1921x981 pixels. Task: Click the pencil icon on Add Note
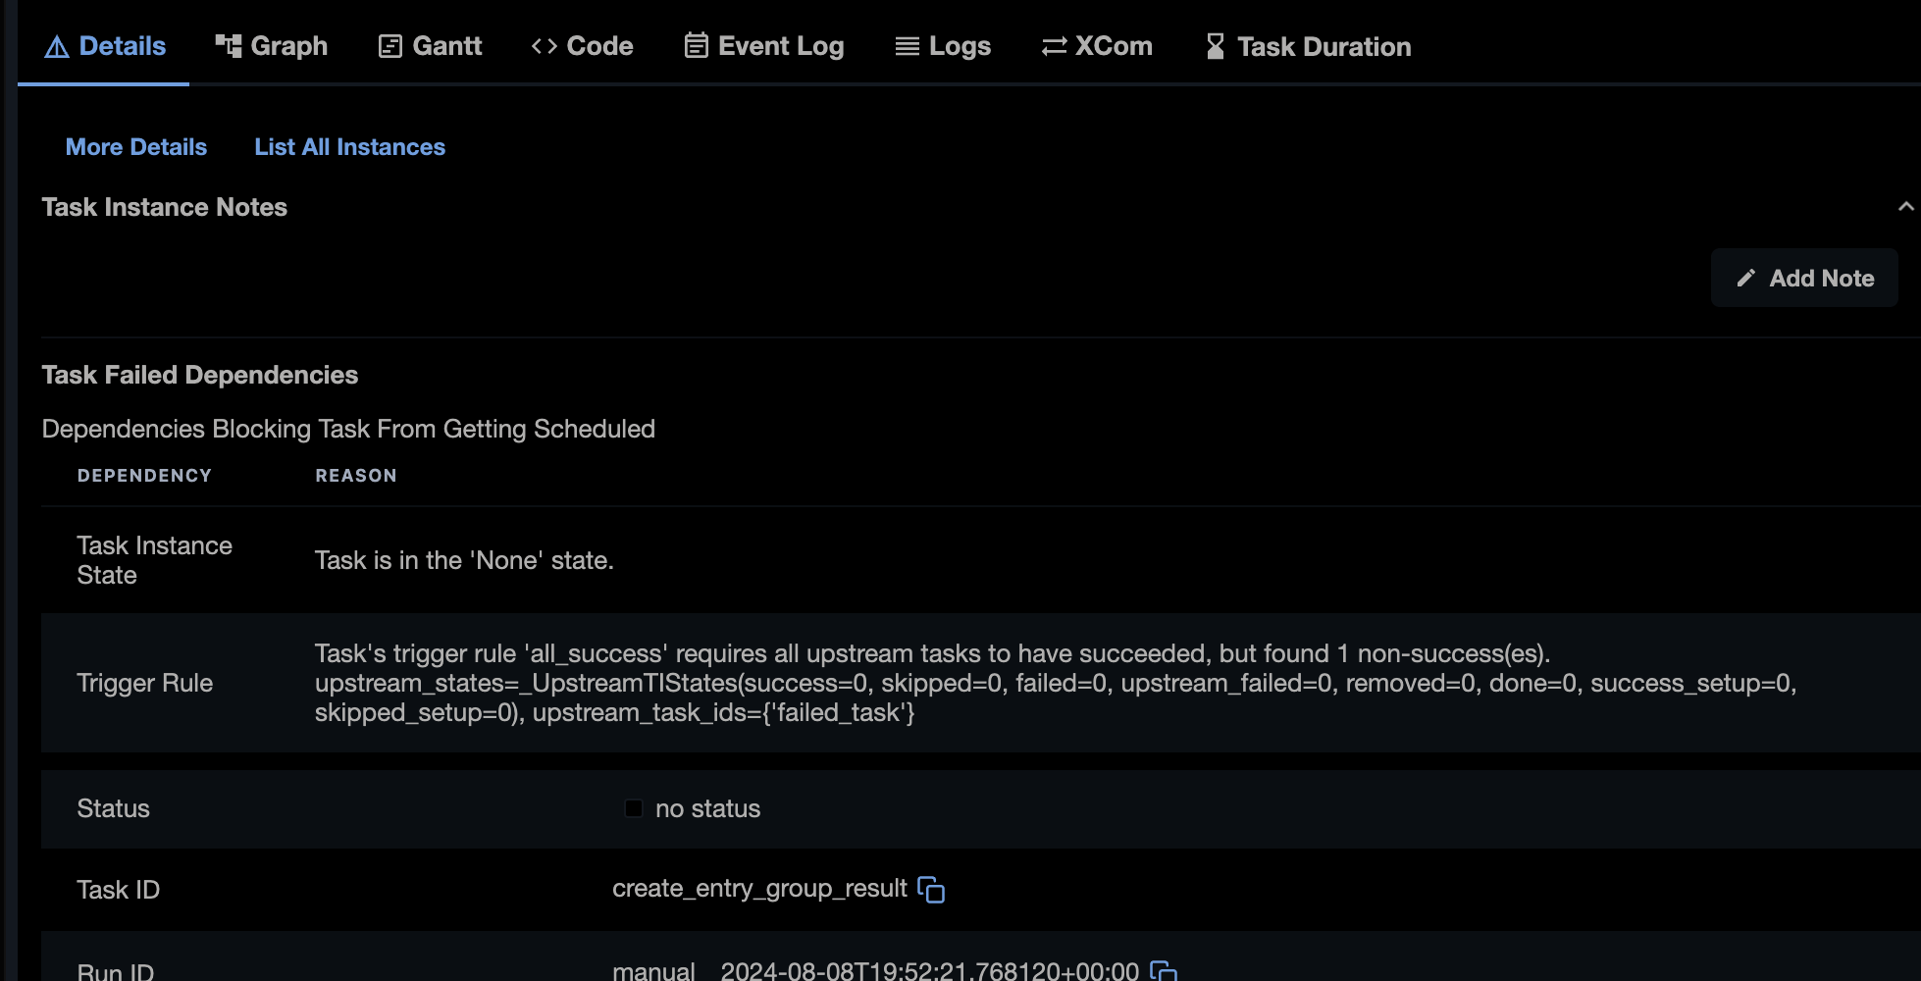[1745, 278]
